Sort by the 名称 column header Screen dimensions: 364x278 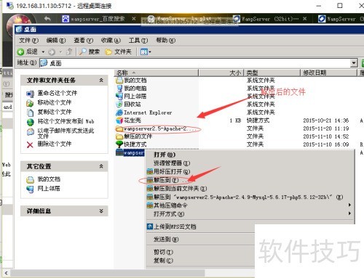[157, 73]
